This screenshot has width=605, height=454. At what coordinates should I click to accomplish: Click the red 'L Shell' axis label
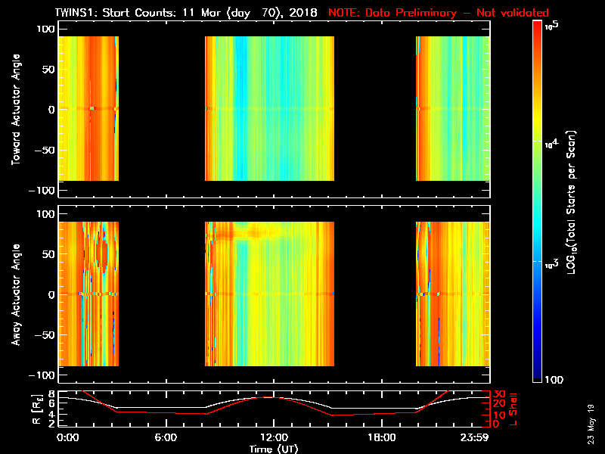(513, 409)
